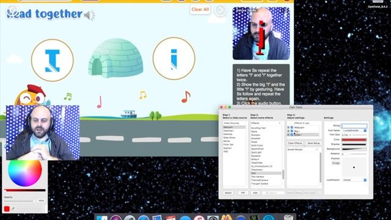Click the green music notes

click(x=68, y=97)
